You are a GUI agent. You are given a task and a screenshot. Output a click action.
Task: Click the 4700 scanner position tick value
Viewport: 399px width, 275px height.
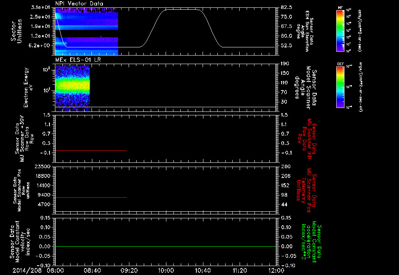pyautogui.click(x=44, y=204)
